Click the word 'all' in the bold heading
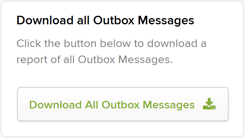Screen dimensions: 245x138 pyautogui.click(x=83, y=20)
